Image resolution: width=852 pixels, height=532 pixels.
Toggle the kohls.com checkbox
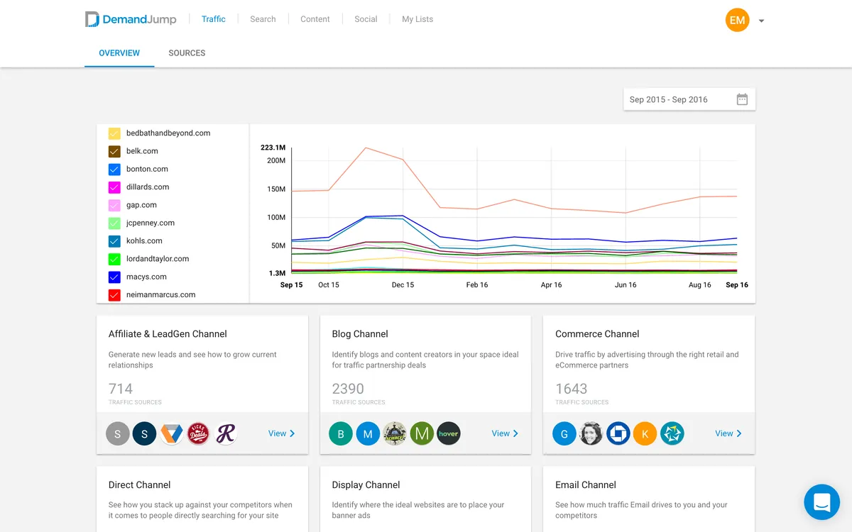tap(114, 241)
